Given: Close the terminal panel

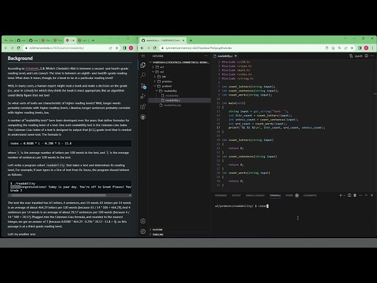Looking at the screenshot, I should click(372, 195).
